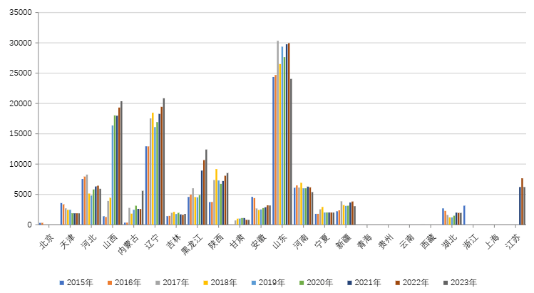Click the 2018年 yellow legend marker
This screenshot has height=293, width=534.
[204, 283]
